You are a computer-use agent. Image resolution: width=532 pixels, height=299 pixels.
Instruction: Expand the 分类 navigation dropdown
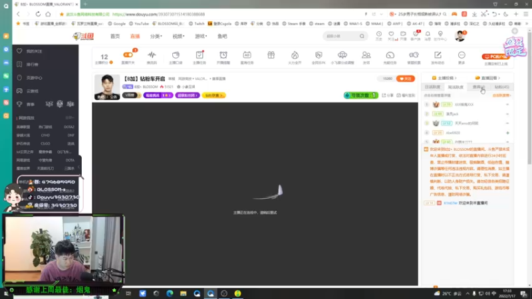click(x=156, y=37)
